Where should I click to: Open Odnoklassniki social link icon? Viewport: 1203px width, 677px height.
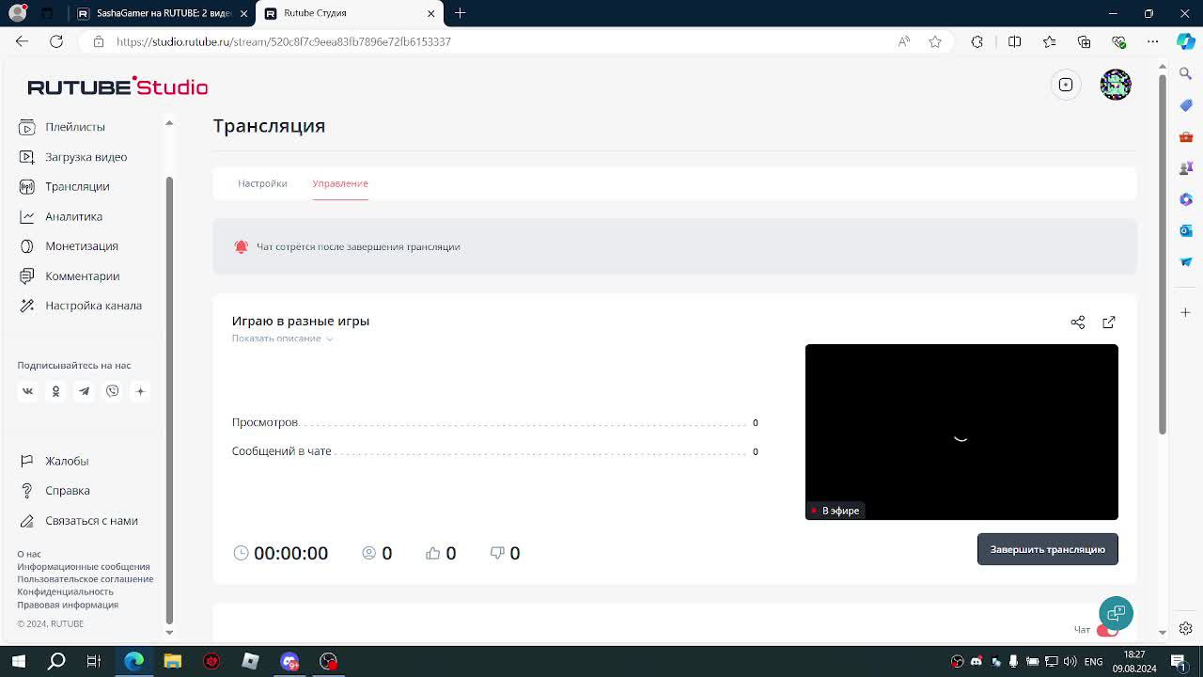[x=55, y=391]
